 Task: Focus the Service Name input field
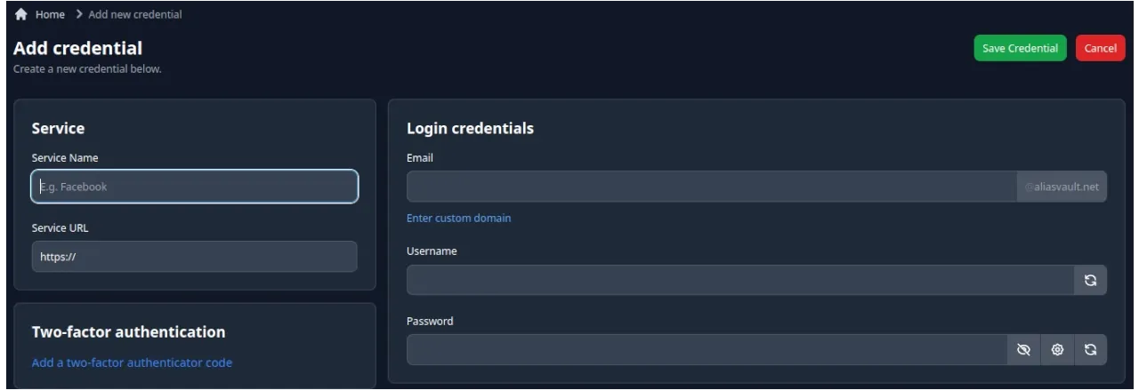tap(195, 187)
